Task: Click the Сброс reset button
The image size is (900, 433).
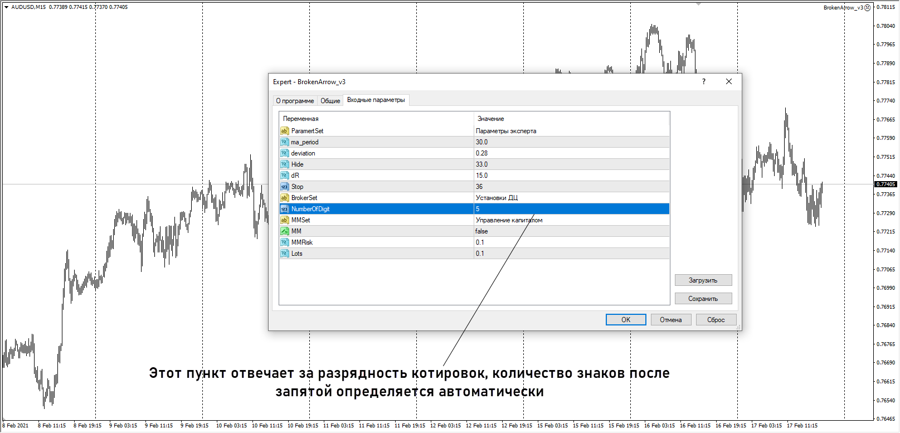Action: pyautogui.click(x=716, y=320)
